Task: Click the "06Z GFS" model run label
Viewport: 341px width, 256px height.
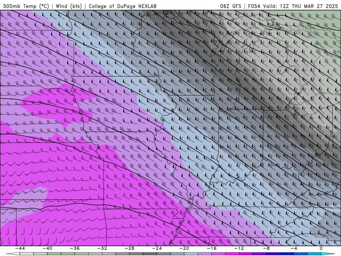Action: [231, 6]
